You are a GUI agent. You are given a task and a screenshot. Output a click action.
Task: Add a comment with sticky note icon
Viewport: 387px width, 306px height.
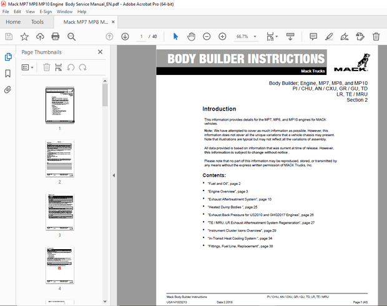[x=313, y=37]
